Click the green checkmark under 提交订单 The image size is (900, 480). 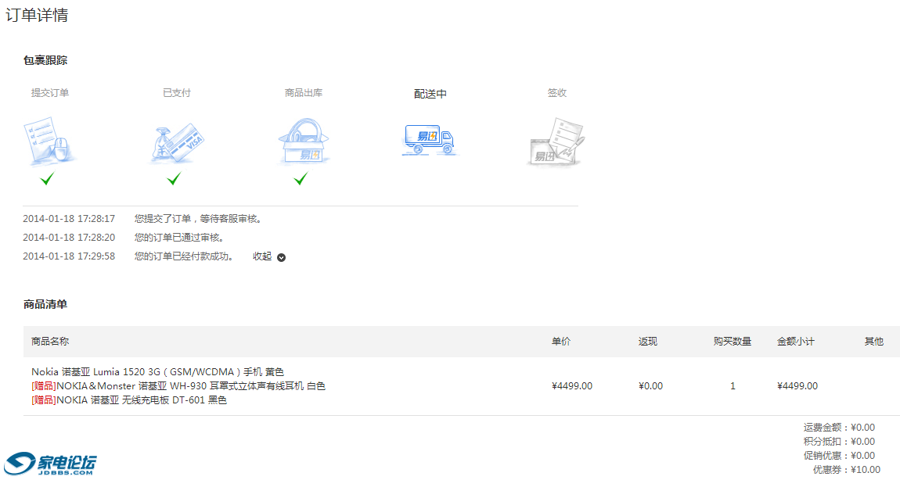47,179
